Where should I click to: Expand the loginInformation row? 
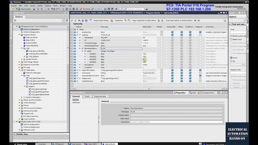coord(80,70)
